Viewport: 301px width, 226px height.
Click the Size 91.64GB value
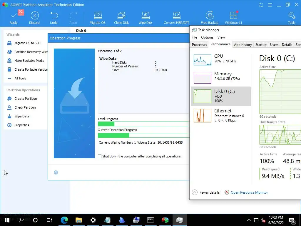point(161,70)
